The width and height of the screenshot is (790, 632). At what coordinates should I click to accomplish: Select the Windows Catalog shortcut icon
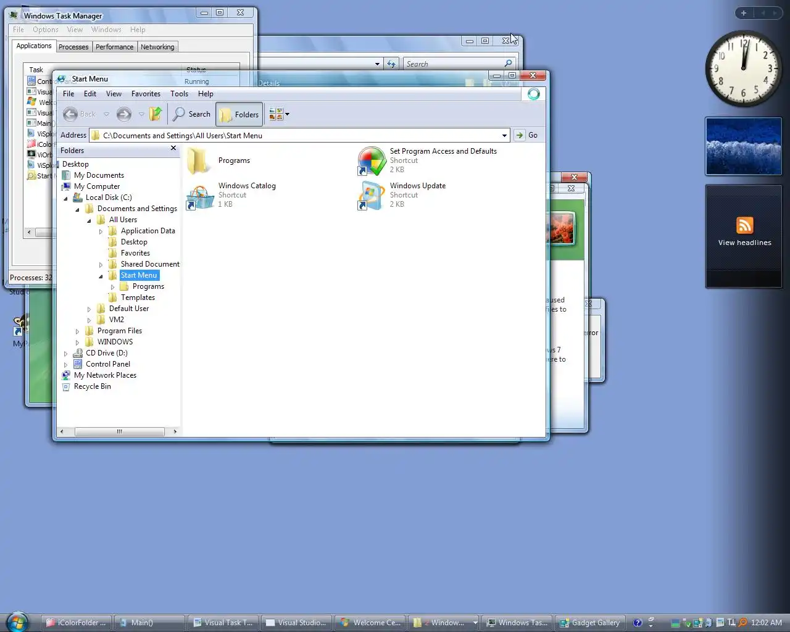pyautogui.click(x=199, y=197)
